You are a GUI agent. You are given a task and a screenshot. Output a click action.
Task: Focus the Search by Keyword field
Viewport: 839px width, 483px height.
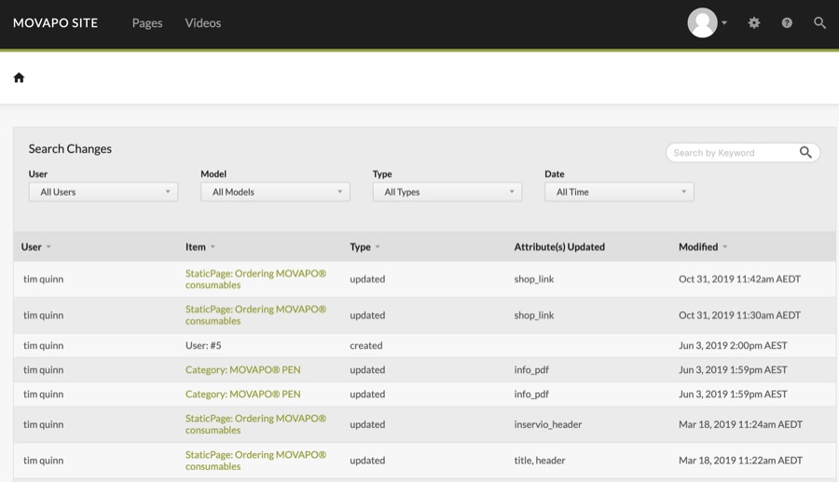732,153
